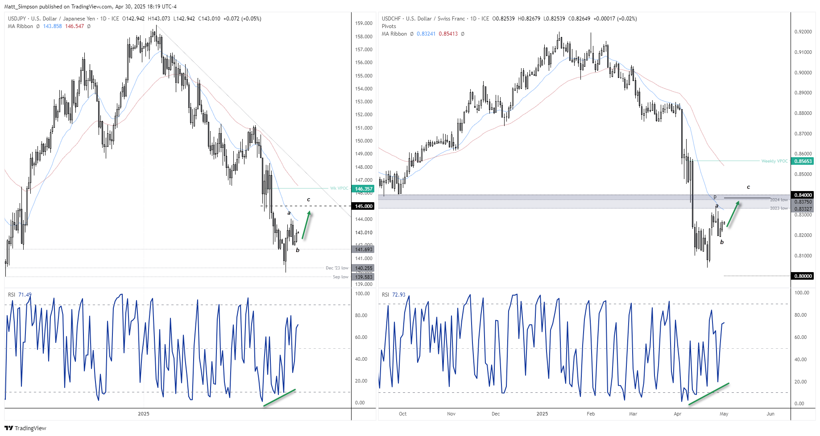Select the Pivots indicator label on USDCHF
The width and height of the screenshot is (820, 436).
389,26
